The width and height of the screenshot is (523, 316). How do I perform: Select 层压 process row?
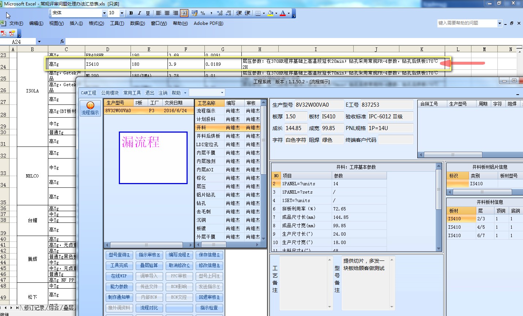coord(228,186)
